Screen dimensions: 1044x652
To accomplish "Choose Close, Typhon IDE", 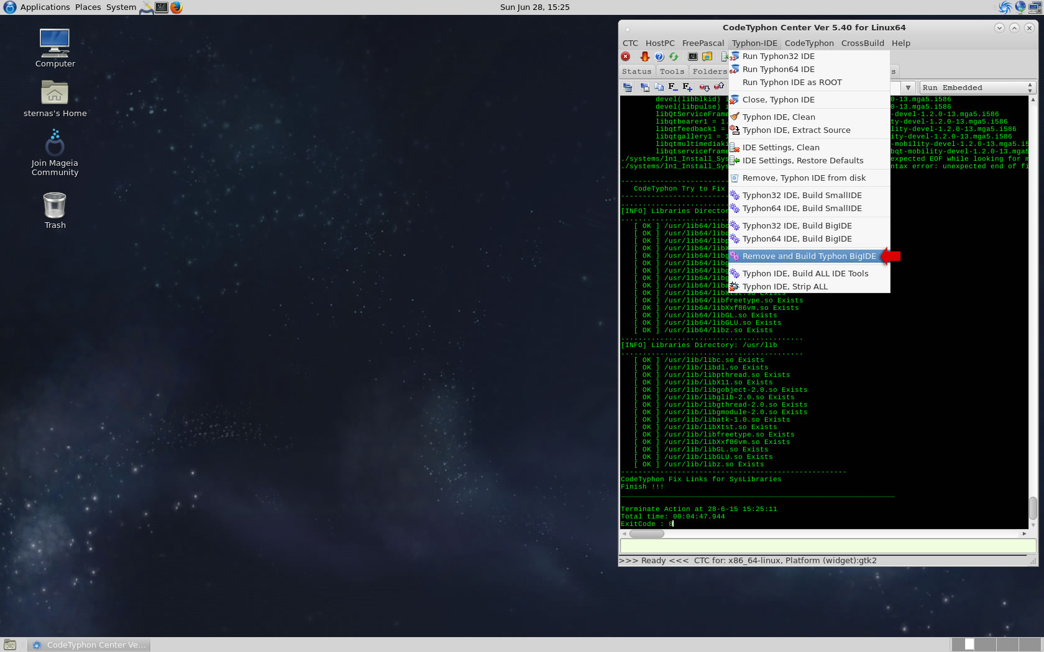I will (809, 100).
